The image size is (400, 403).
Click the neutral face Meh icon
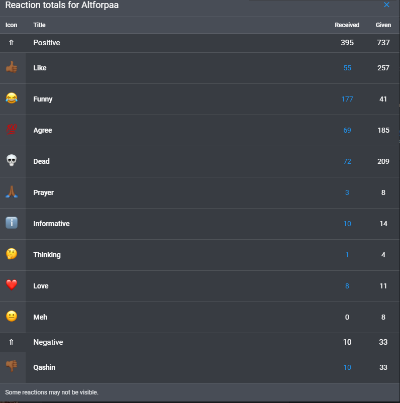[x=12, y=317]
